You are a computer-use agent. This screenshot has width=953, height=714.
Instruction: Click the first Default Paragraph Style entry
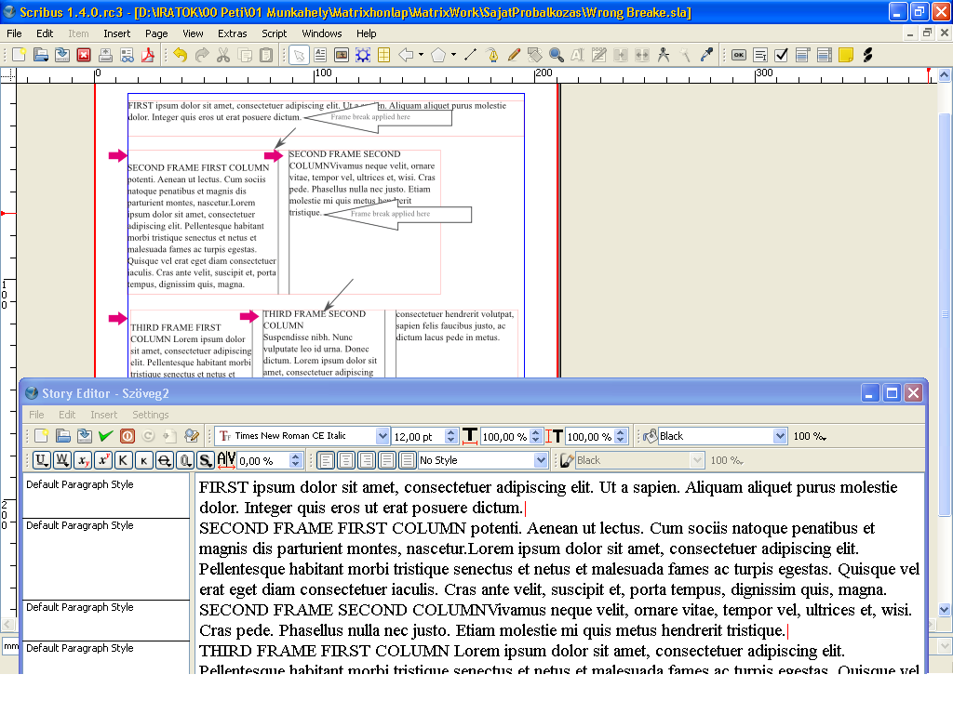(80, 484)
